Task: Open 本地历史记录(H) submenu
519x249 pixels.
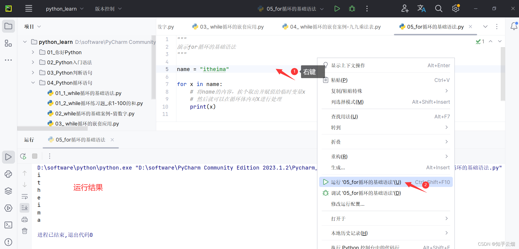Action: [386, 233]
